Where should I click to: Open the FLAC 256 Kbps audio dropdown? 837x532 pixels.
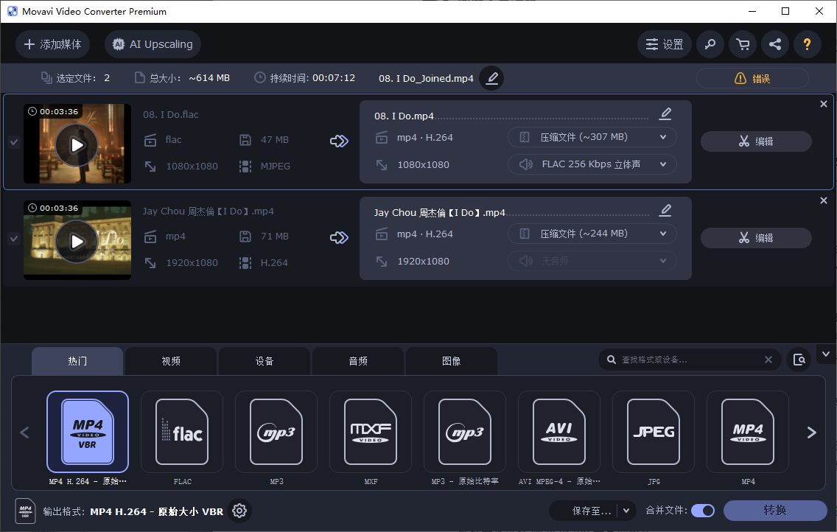click(x=592, y=164)
